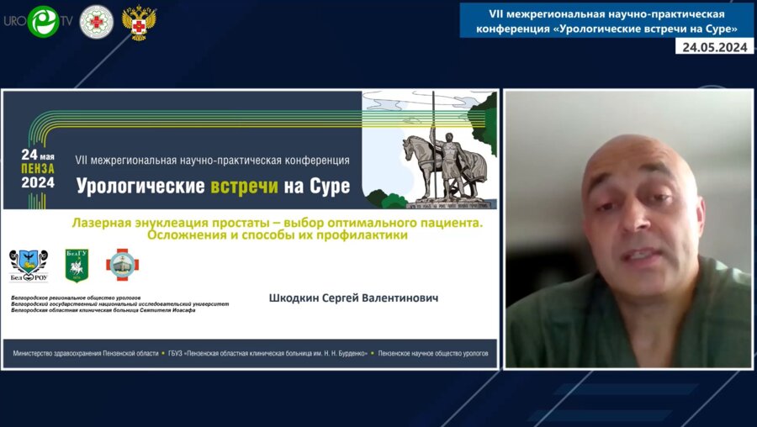
Task: Click 'Осложнения и способы их профилактики' line
Action: point(277,235)
